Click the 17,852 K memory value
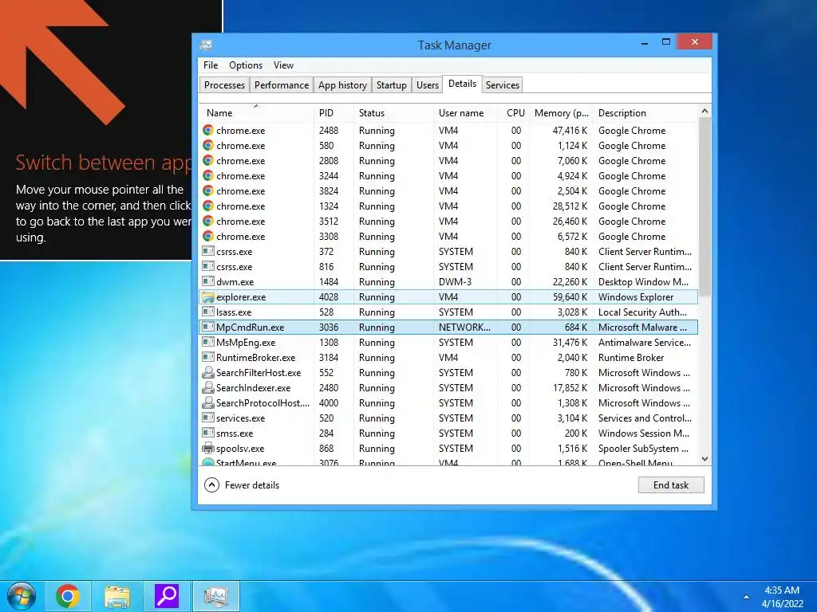Screen dimensions: 817x612 [x=570, y=388]
